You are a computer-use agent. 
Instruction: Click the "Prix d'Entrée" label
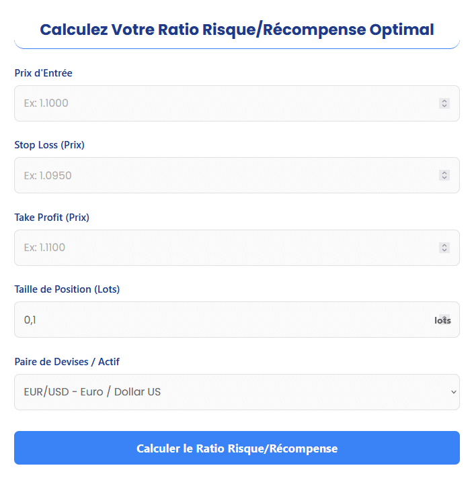pyautogui.click(x=43, y=73)
